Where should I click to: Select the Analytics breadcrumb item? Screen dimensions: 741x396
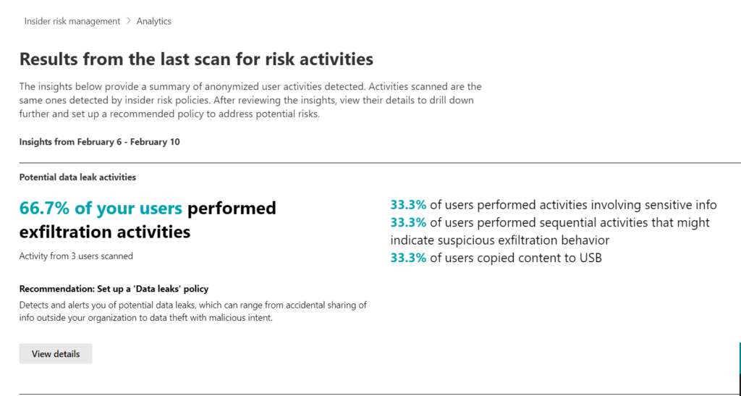(x=153, y=21)
